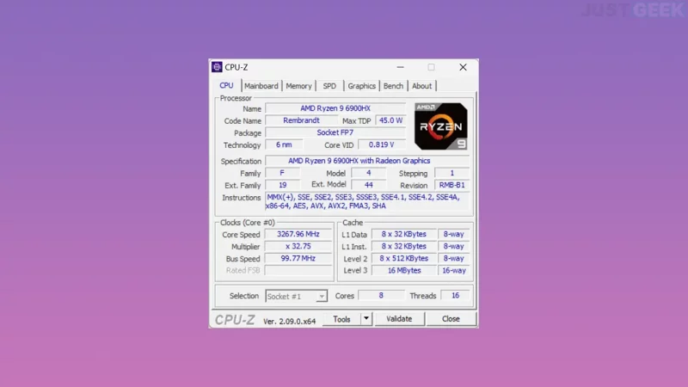Open the Tools button
The width and height of the screenshot is (688, 387).
tap(341, 319)
